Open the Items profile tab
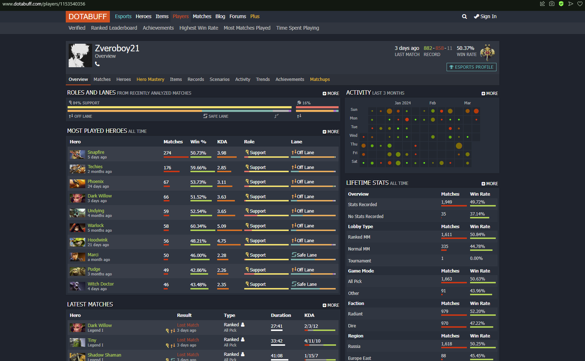 176,79
